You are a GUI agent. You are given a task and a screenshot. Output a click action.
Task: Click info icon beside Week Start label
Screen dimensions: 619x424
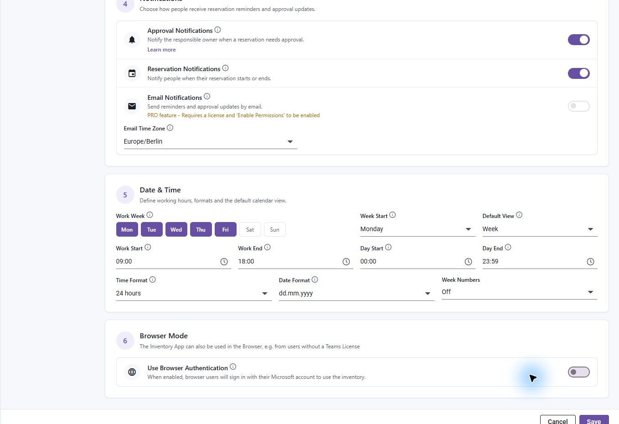(392, 215)
